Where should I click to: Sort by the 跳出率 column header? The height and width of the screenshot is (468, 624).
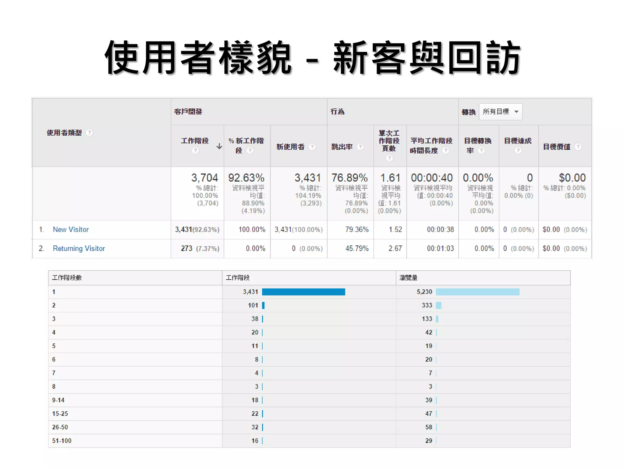[x=342, y=147]
